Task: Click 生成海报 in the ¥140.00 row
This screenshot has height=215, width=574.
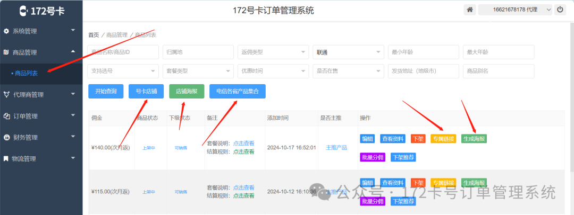Action: tap(474, 139)
